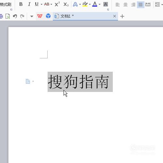Apply blue font color
This screenshot has width=163, height=163.
point(95,4)
